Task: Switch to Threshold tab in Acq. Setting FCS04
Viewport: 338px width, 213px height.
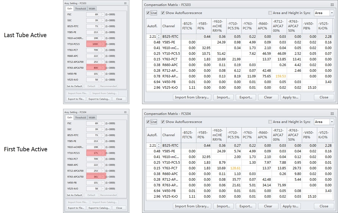Action: click(x=80, y=118)
